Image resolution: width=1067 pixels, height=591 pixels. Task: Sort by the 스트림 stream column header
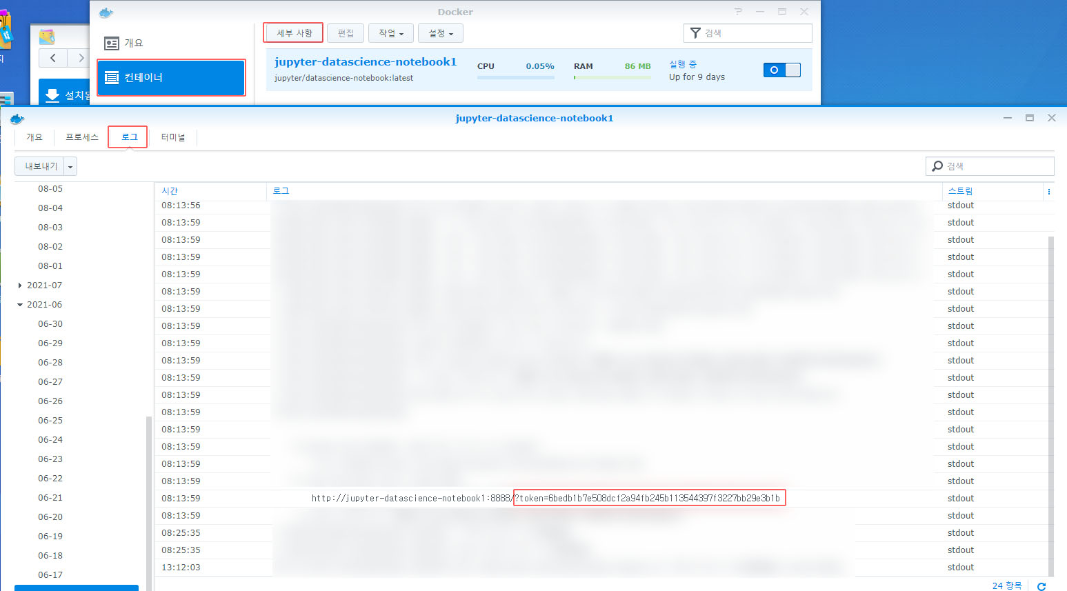pyautogui.click(x=992, y=191)
